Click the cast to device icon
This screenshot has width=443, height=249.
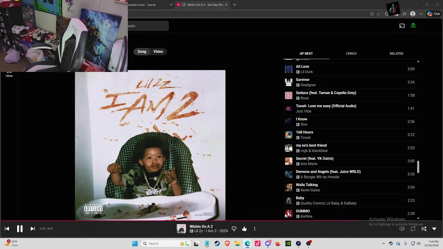(x=402, y=26)
